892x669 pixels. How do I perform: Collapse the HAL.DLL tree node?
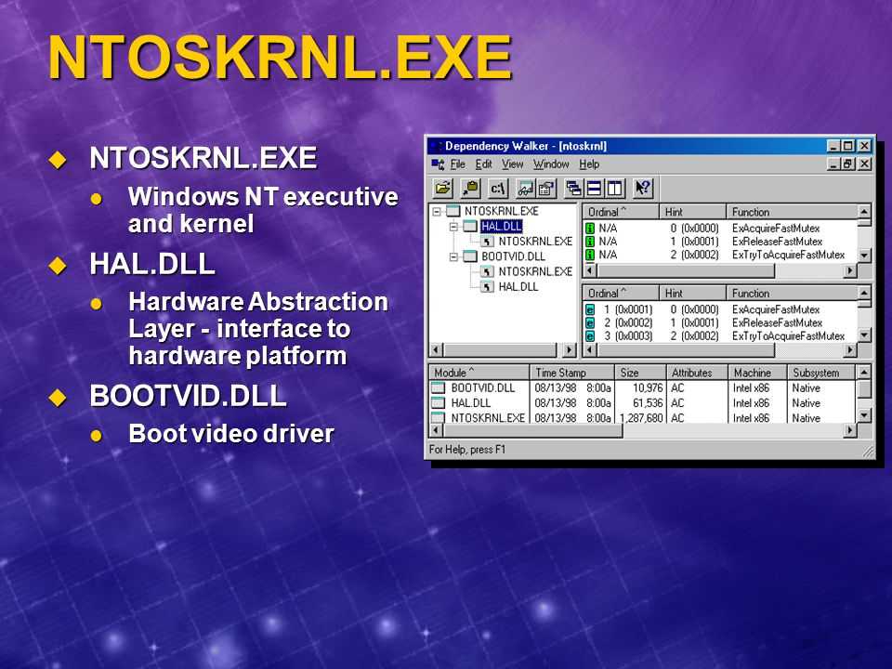tap(454, 227)
